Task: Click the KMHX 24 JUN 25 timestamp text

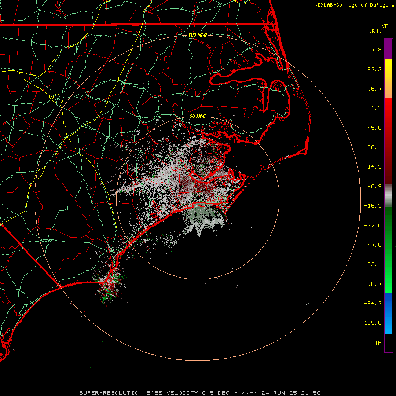Action: [281, 393]
